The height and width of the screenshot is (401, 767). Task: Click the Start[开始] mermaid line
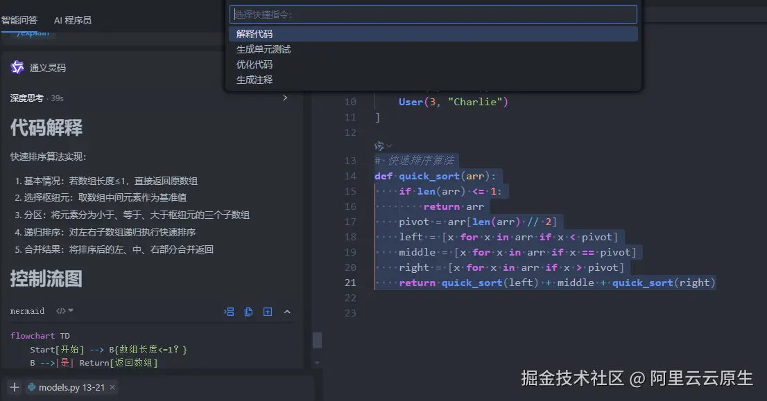pyautogui.click(x=109, y=349)
